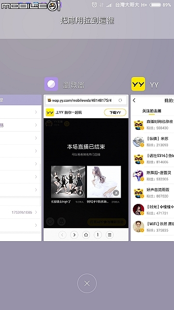Tap the 瀏覽器 app label

pyautogui.click(x=74, y=85)
